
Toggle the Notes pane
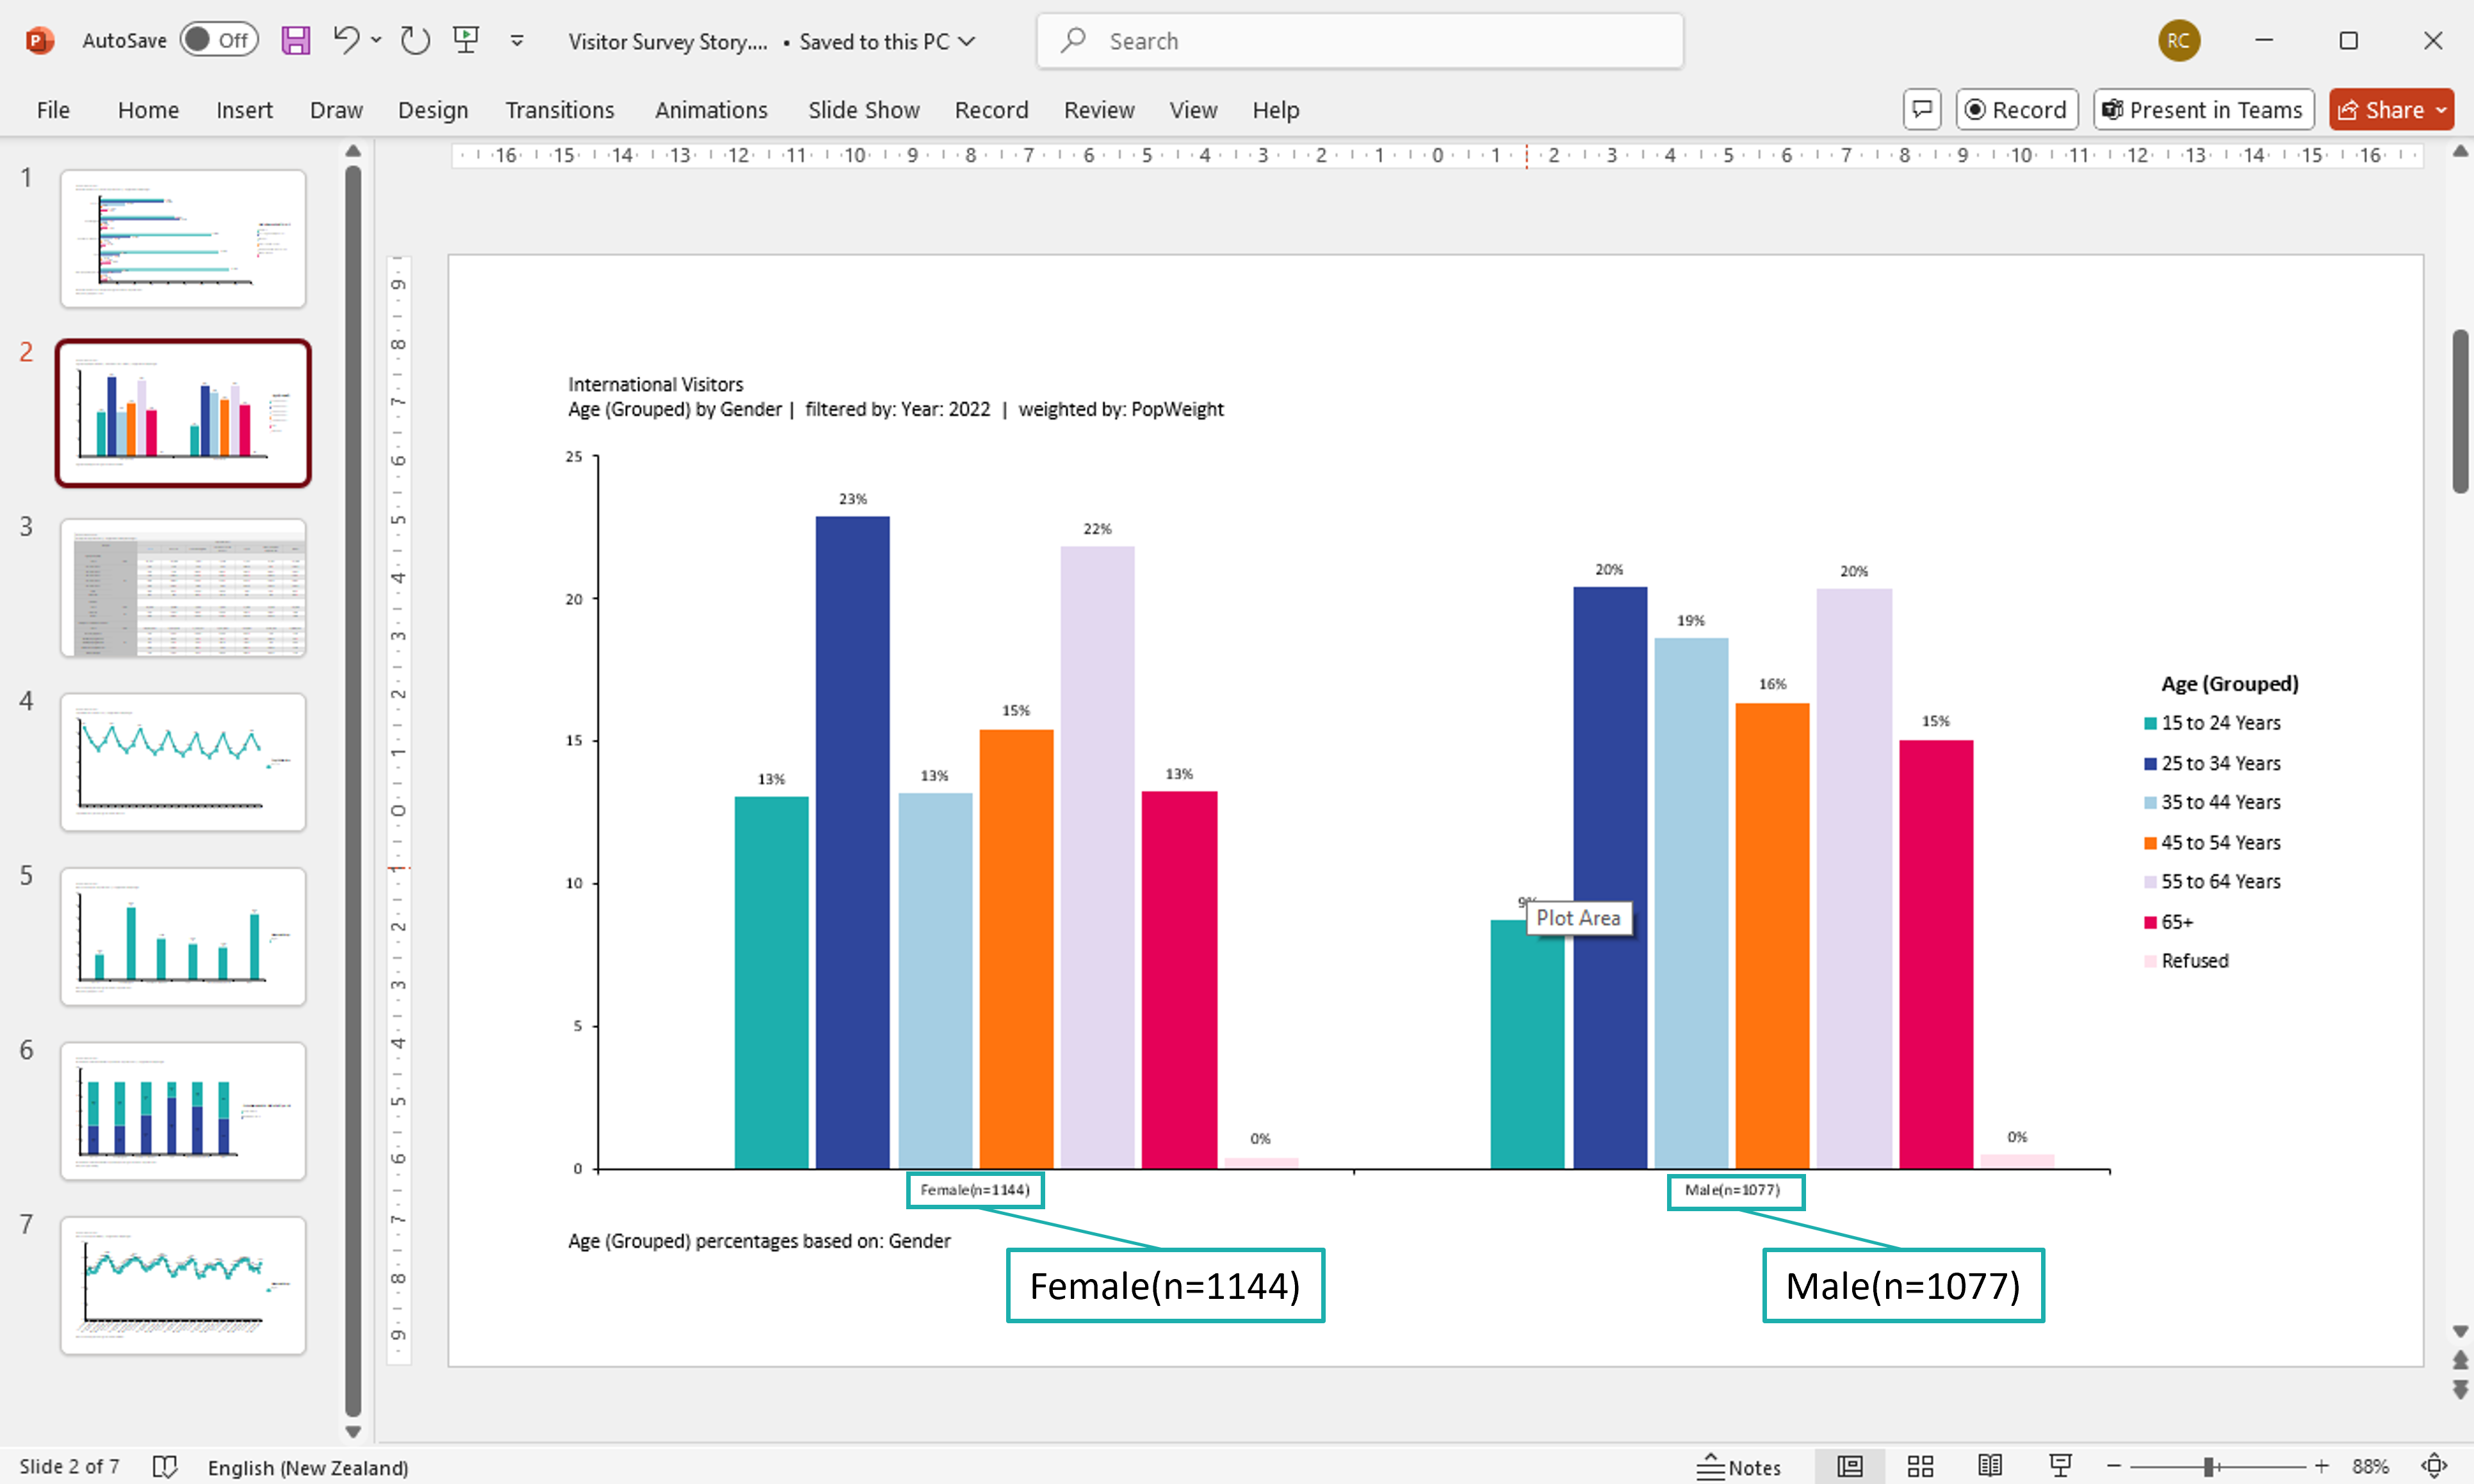1738,1467
